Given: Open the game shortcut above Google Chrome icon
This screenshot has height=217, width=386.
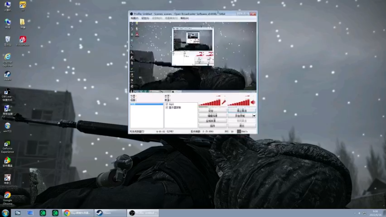Looking at the screenshot, I should point(7,179).
